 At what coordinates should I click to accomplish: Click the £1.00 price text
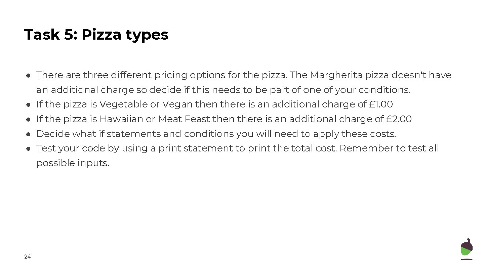coord(380,104)
